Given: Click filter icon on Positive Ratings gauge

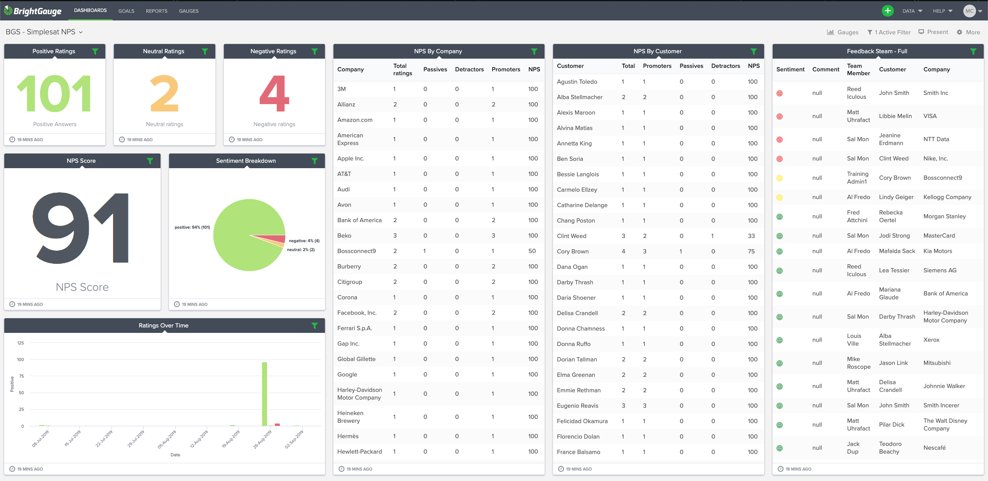Looking at the screenshot, I should click(x=95, y=51).
